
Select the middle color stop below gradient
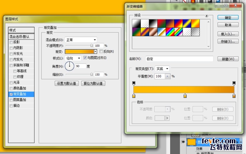(185, 96)
